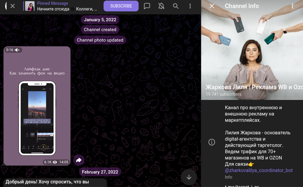Click the SUBSCRIBE button
303x187 pixels.
coord(121,6)
